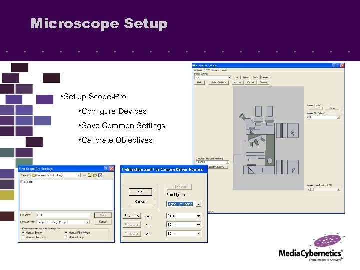
Task: Click the prism triangle at microscope base
Action: point(251,170)
